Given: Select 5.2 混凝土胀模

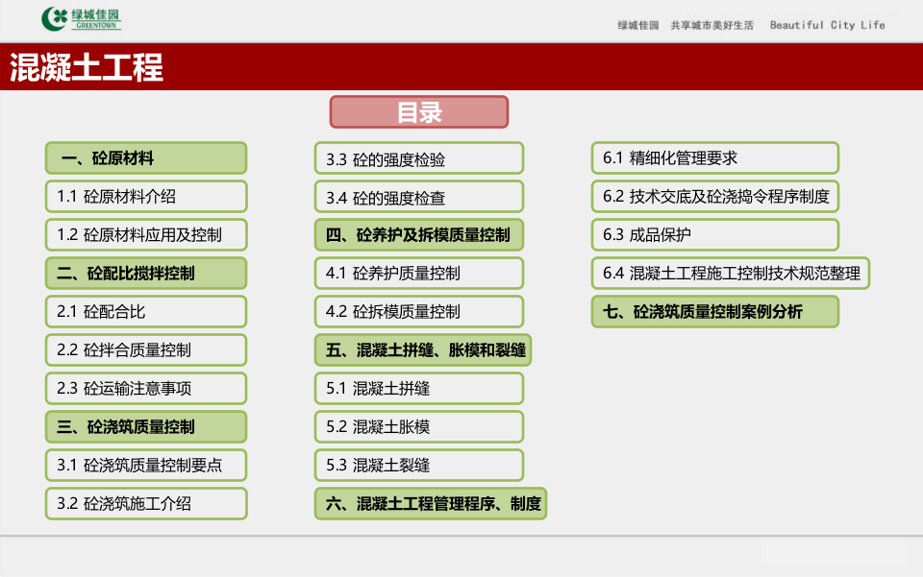Looking at the screenshot, I should point(419,426).
